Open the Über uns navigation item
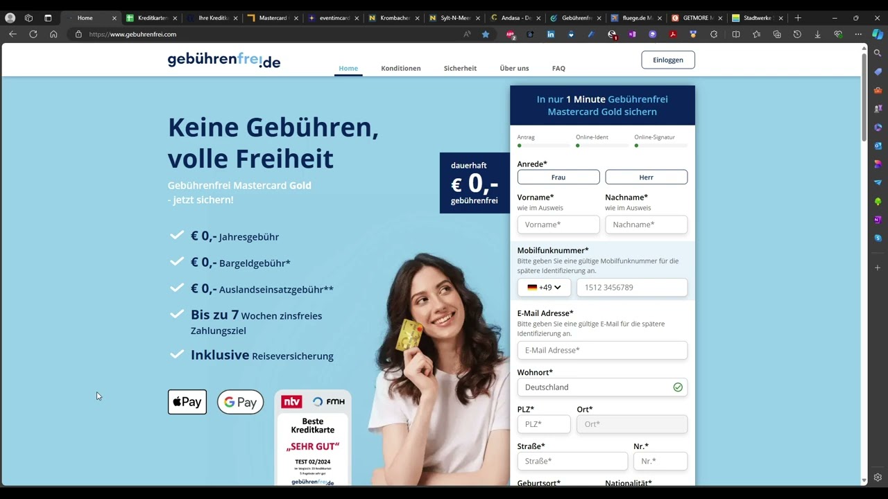The image size is (888, 499). [x=514, y=69]
